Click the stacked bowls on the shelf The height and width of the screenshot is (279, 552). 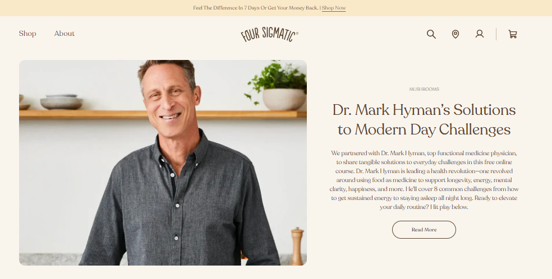pos(61,101)
